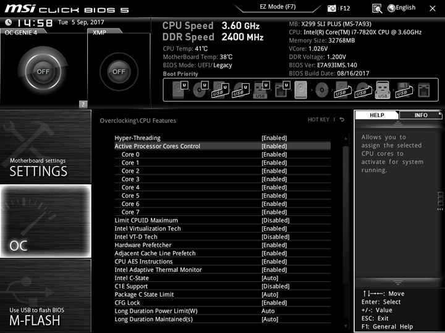
Task: Open the BIOS search magnifier icon
Action: (377, 9)
